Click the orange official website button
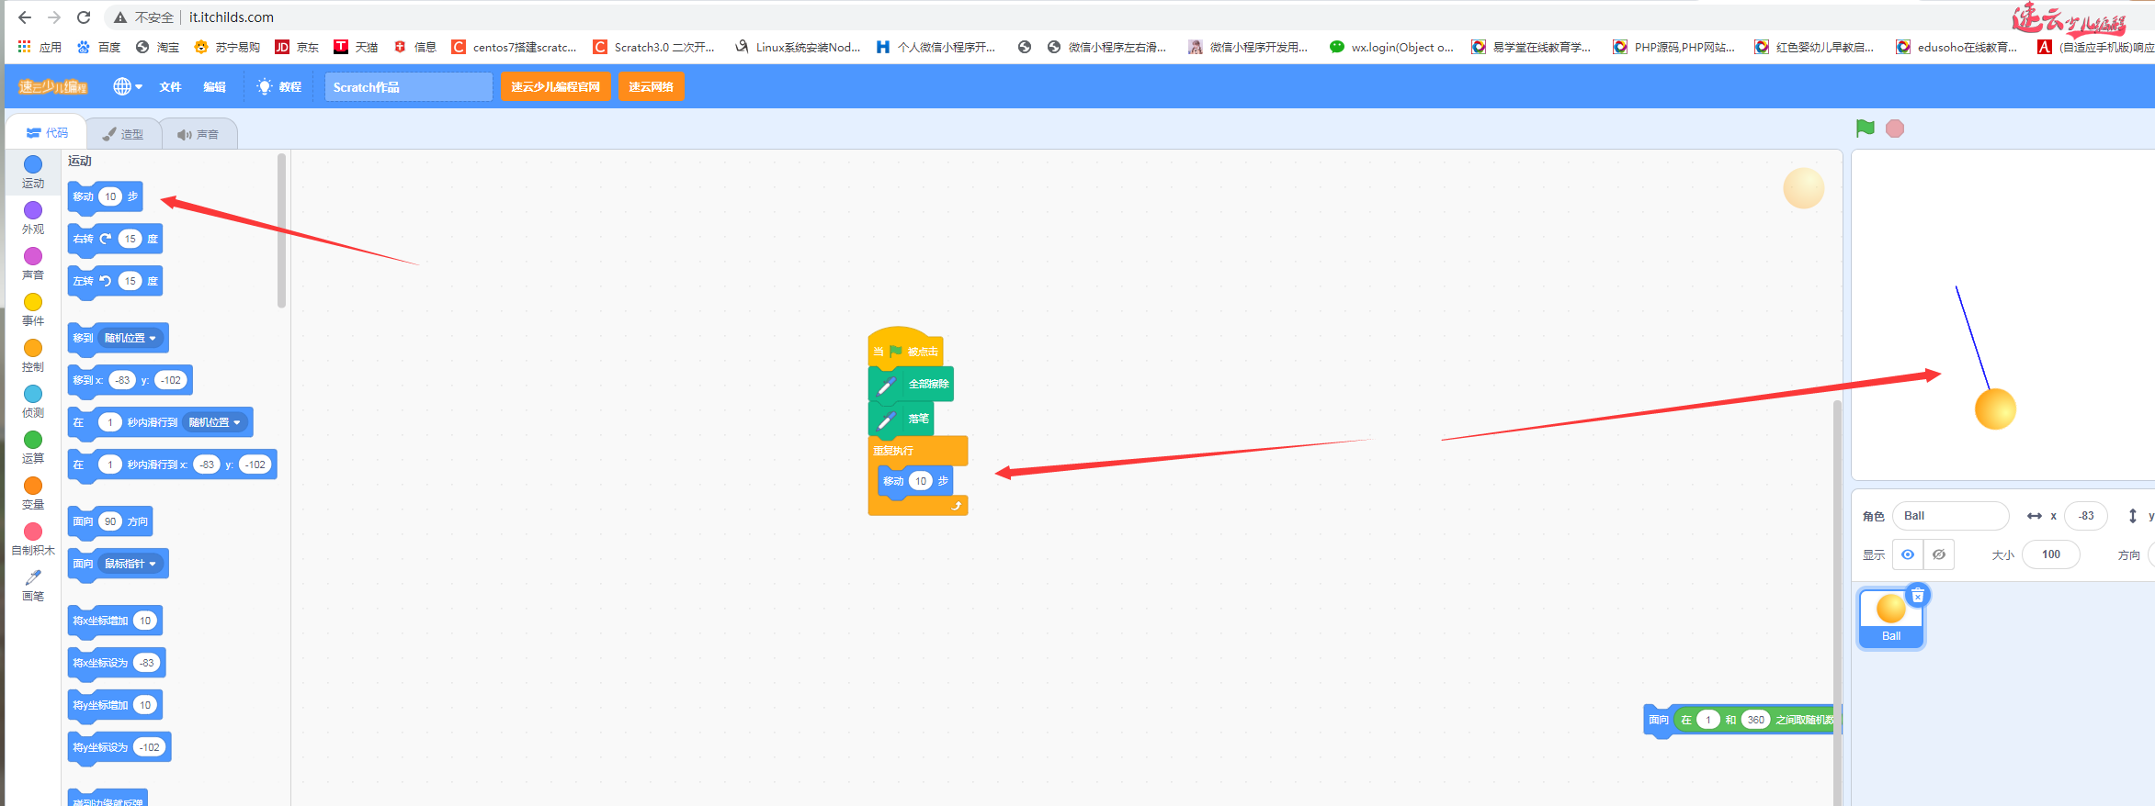 tap(555, 87)
